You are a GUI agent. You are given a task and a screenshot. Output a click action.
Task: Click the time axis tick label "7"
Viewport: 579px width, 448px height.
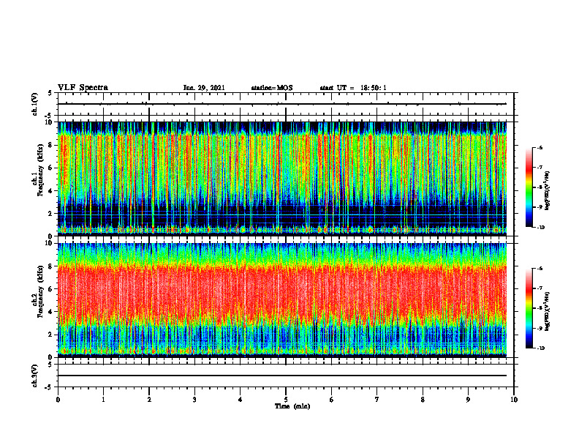tap(377, 400)
